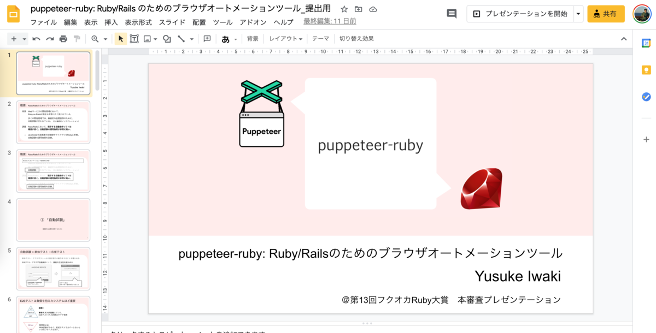Open the insert image dropdown arrow
Screen dimensions: 656x333
pos(156,39)
